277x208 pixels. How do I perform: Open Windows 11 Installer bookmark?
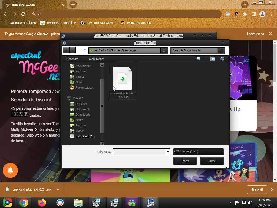point(58,23)
